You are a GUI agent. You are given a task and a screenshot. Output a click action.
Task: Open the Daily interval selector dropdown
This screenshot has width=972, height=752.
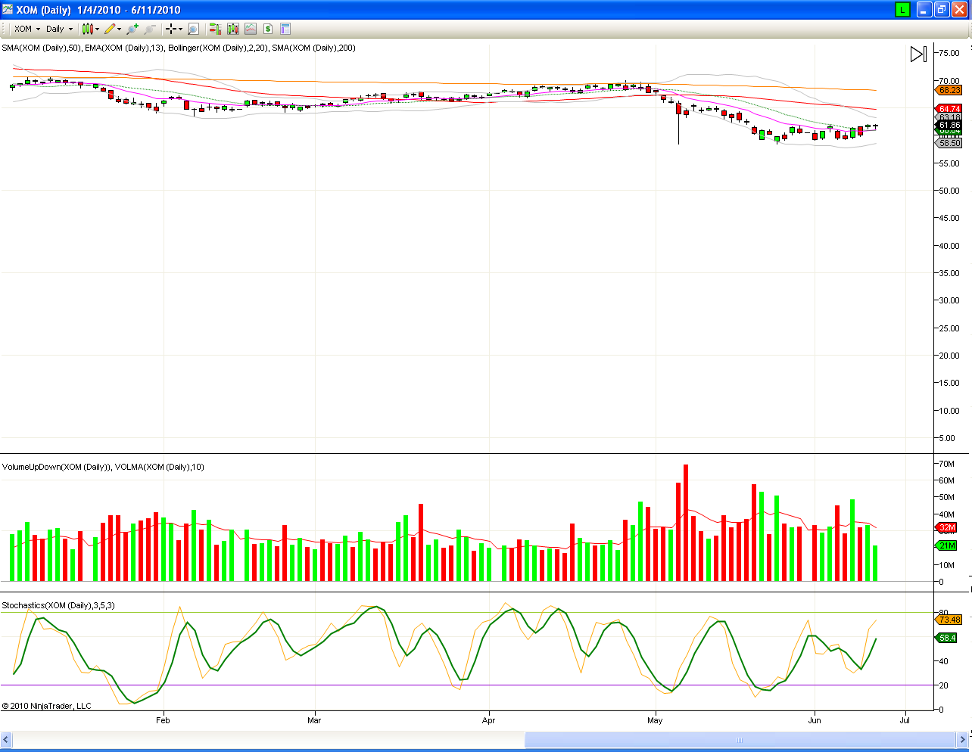pyautogui.click(x=60, y=29)
